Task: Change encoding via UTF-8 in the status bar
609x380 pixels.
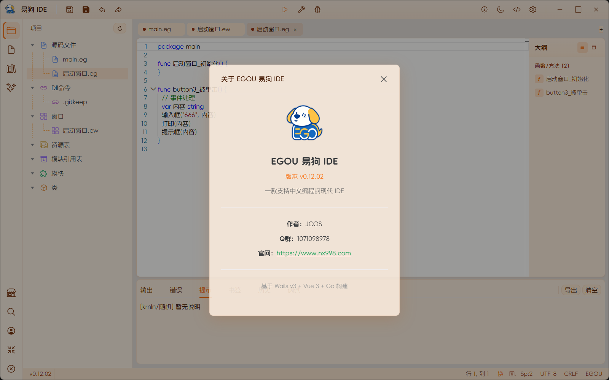Action: 548,374
